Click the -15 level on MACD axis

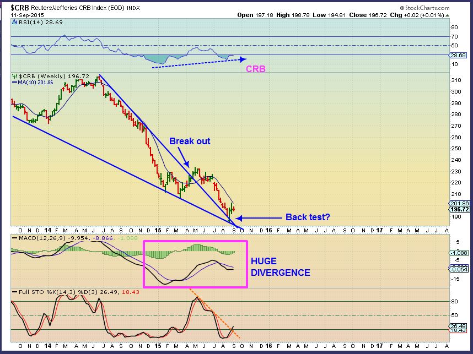[x=455, y=279]
